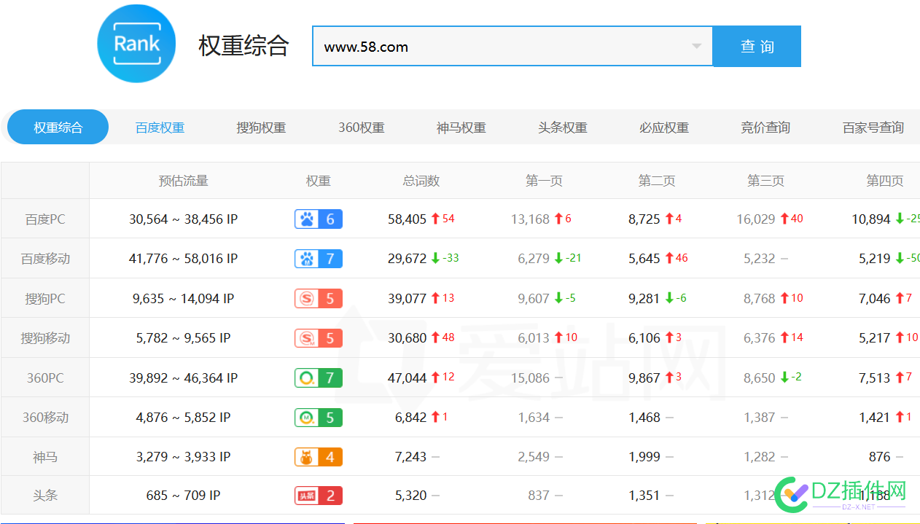Click 360移动 total keywords 6,842
This screenshot has width=920, height=524.
[x=411, y=418]
